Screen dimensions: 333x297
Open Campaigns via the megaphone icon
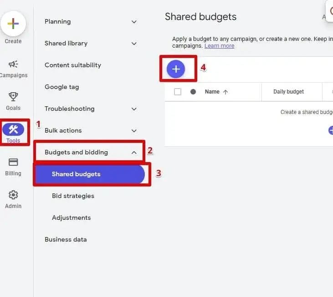(x=13, y=64)
